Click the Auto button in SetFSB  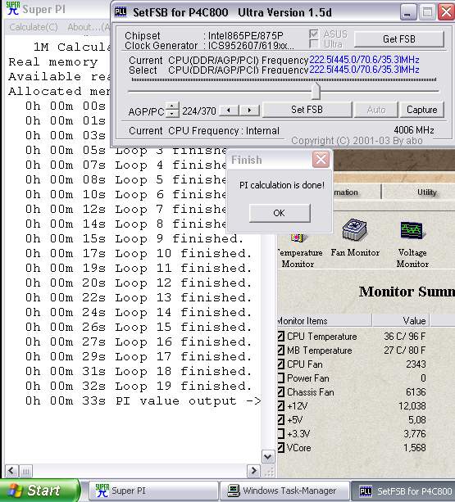(x=376, y=110)
